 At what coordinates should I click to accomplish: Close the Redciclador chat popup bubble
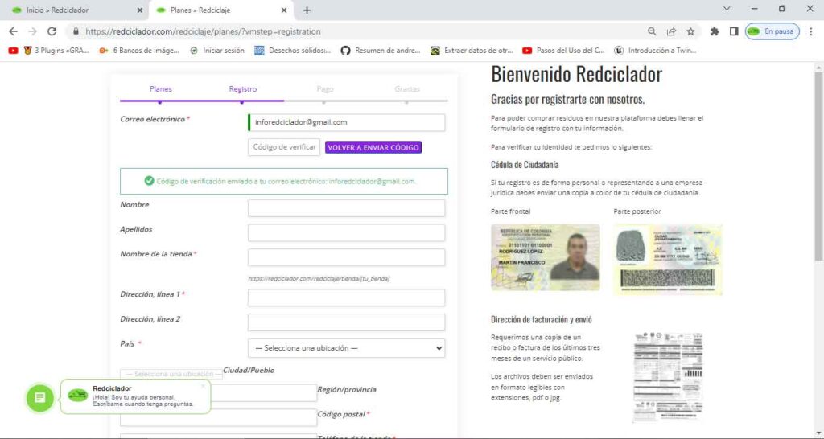pyautogui.click(x=203, y=385)
